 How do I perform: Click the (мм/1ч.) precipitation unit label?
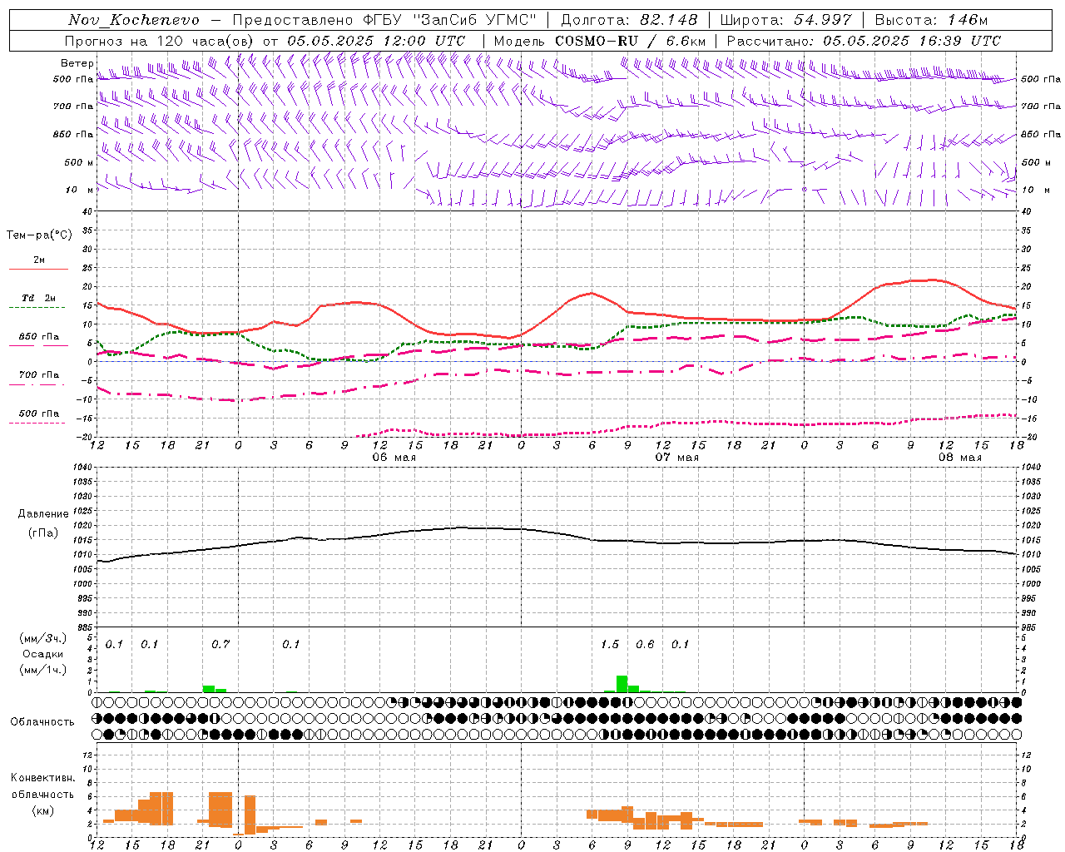pos(42,670)
